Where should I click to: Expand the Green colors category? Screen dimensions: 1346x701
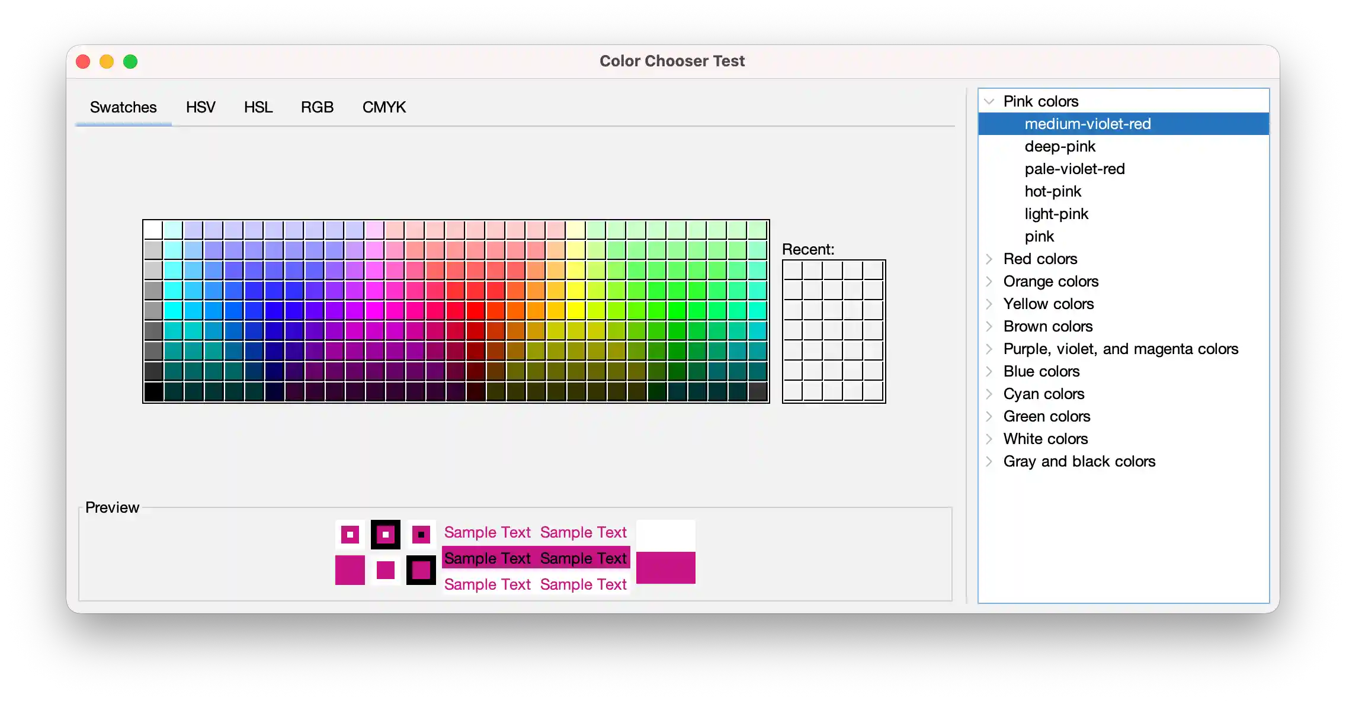click(989, 416)
